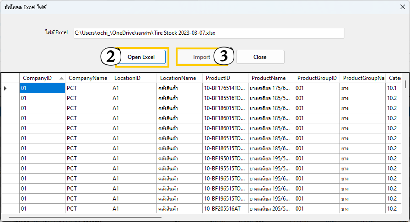The height and width of the screenshot is (222, 410).
Task: Click the CompanyName column header
Action: point(87,78)
